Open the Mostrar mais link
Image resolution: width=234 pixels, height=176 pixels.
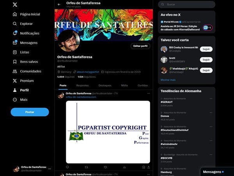click(x=168, y=80)
